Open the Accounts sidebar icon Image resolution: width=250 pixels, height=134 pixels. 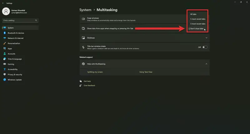pyautogui.click(x=5, y=54)
